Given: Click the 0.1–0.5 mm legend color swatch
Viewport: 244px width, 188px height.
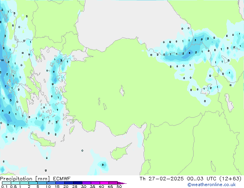Looking at the screenshot, I should (7, 183).
